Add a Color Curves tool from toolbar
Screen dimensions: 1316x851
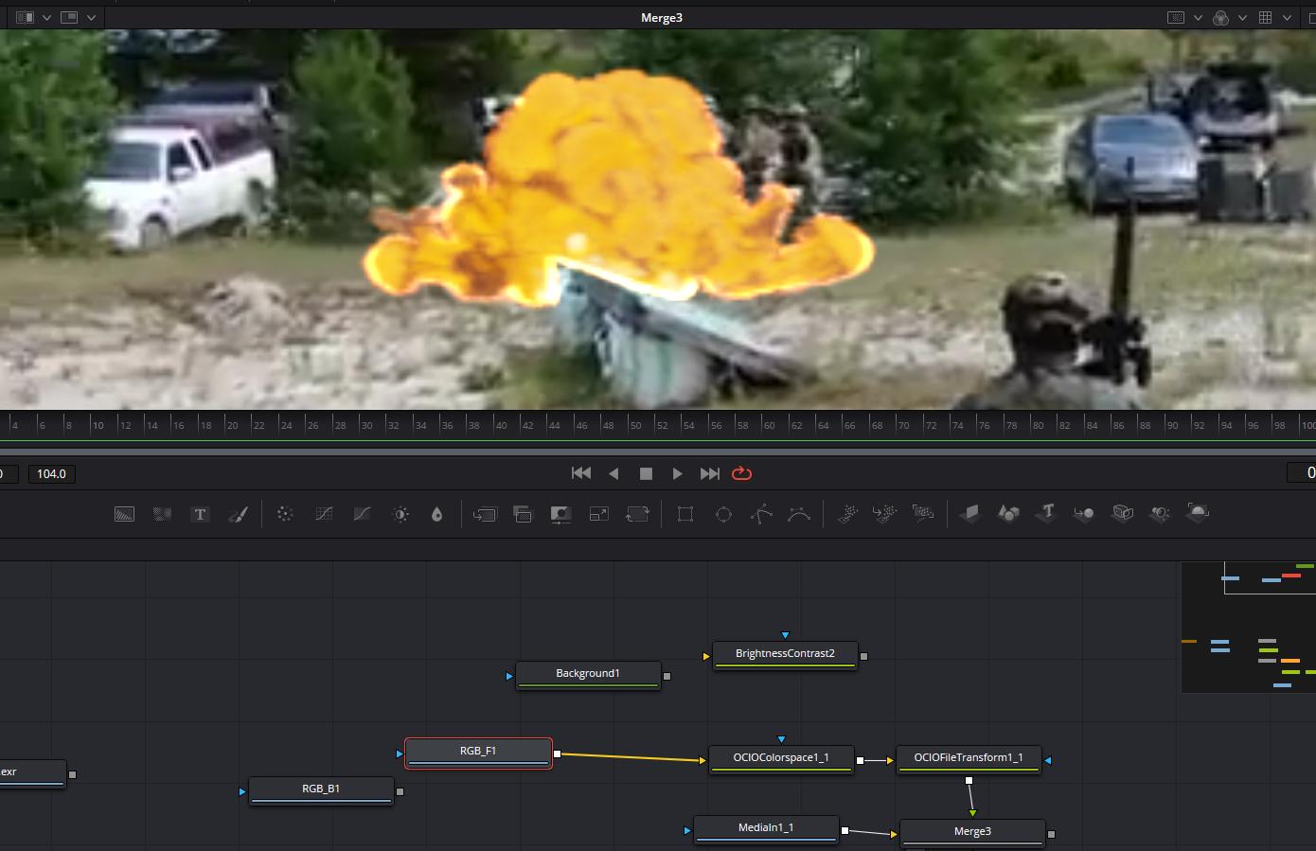point(362,514)
